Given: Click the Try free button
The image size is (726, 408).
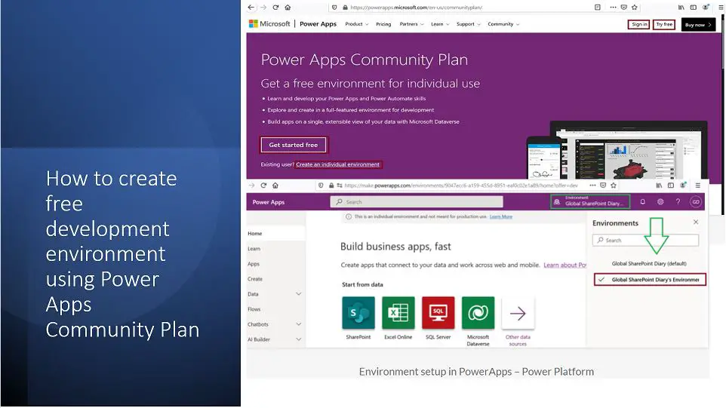Looking at the screenshot, I should pyautogui.click(x=664, y=25).
